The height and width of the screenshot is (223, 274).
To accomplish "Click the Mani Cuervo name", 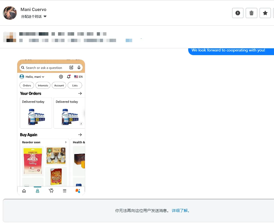I will click(x=33, y=9).
